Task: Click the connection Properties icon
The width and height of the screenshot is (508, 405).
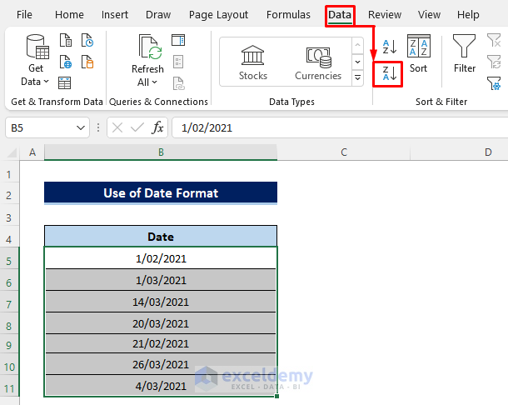Action: (178, 62)
